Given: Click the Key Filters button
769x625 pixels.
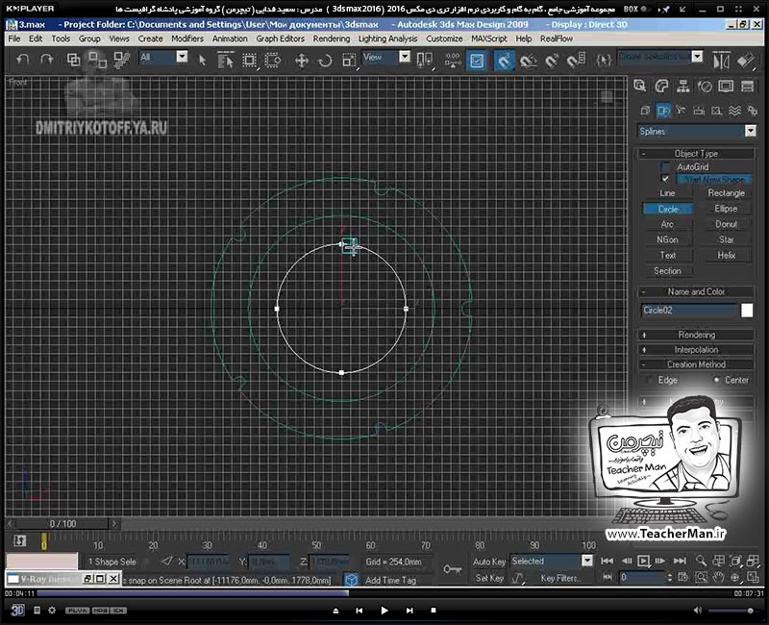Looking at the screenshot, I should point(560,579).
